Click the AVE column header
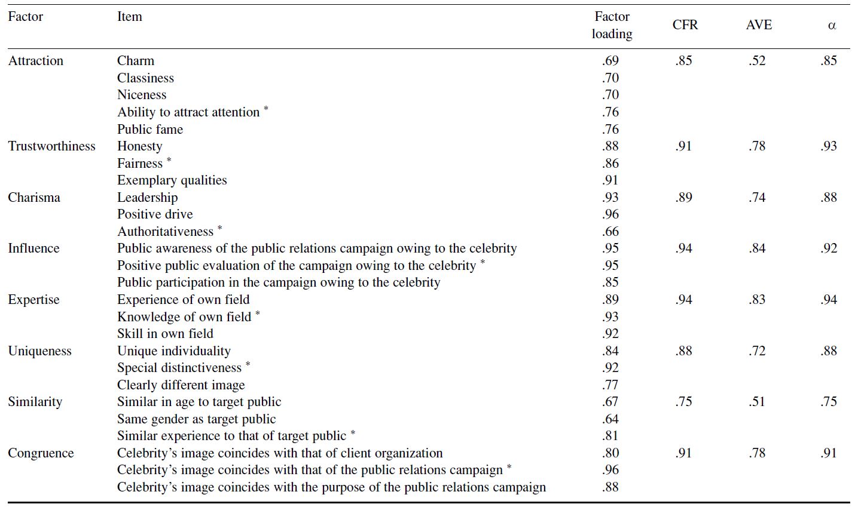 (x=759, y=25)
